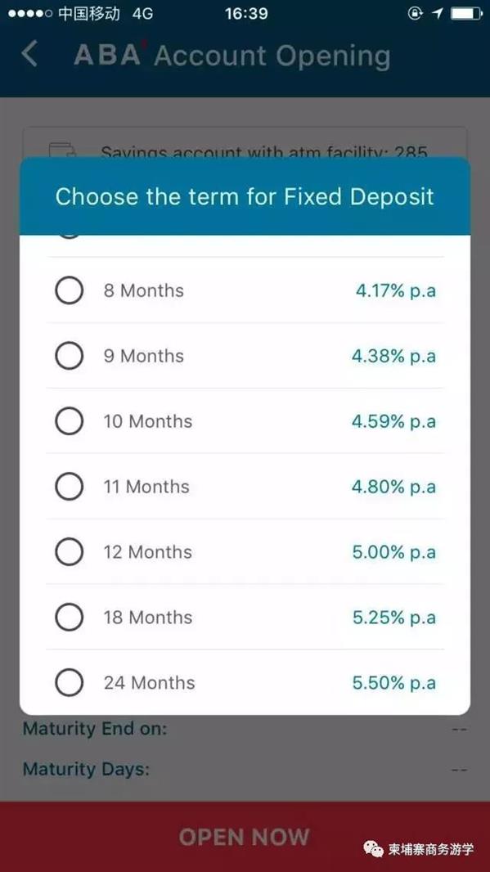This screenshot has width=490, height=872.
Task: Select the 9 Months radio button
Action: (69, 356)
